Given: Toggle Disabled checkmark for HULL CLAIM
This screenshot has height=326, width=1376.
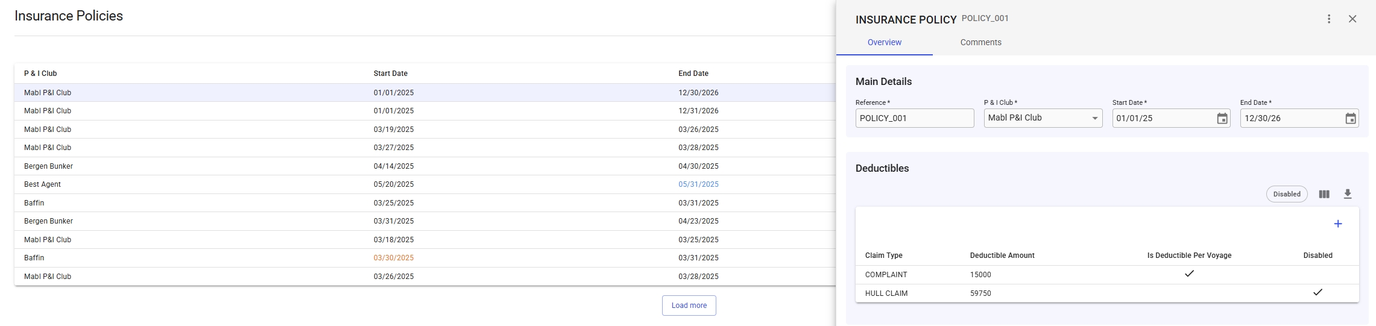Looking at the screenshot, I should (1318, 293).
